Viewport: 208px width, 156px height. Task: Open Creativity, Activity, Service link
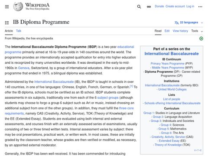point(168,137)
